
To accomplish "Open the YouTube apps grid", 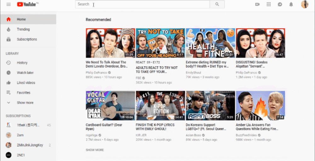I will 269,4.
